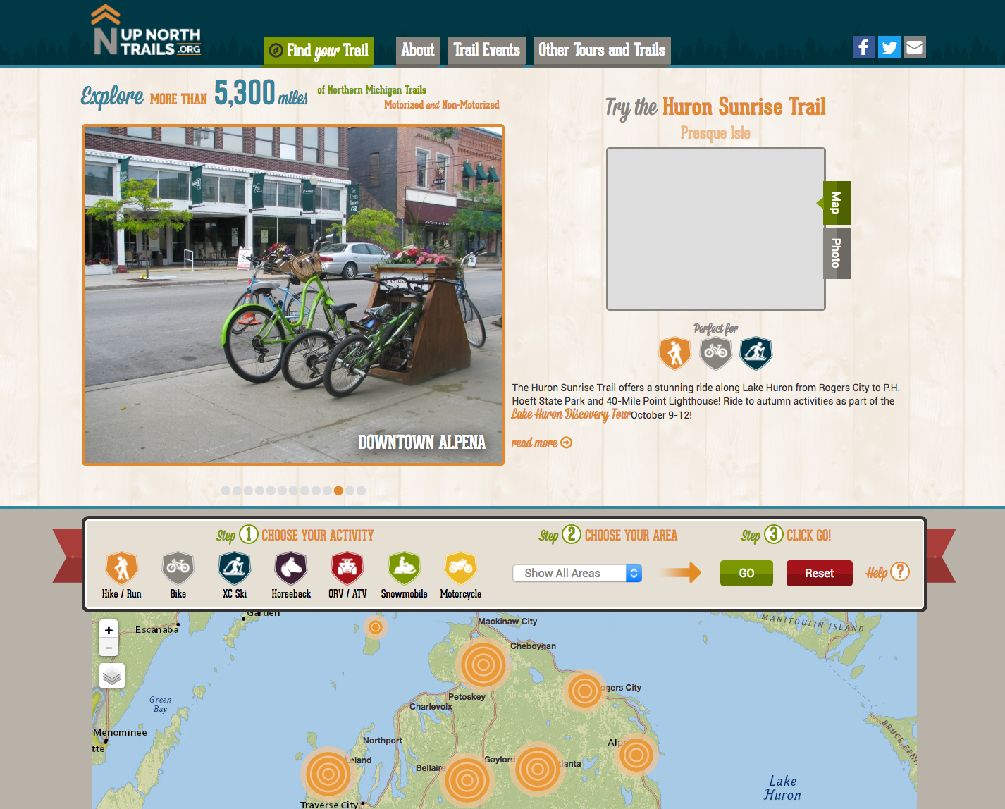The height and width of the screenshot is (809, 1005).
Task: Switch to the Map side tab
Action: (x=837, y=203)
